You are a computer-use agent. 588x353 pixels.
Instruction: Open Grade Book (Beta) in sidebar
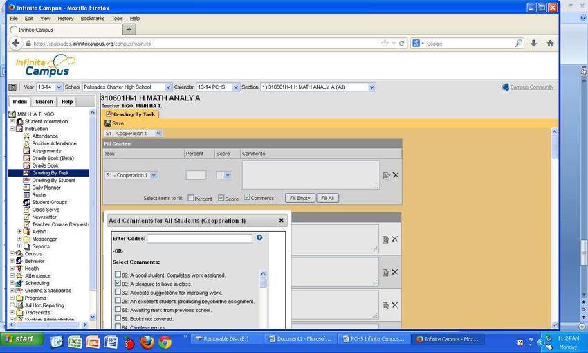(x=53, y=159)
